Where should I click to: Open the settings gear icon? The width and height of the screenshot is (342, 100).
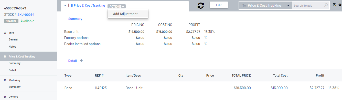tap(340, 5)
